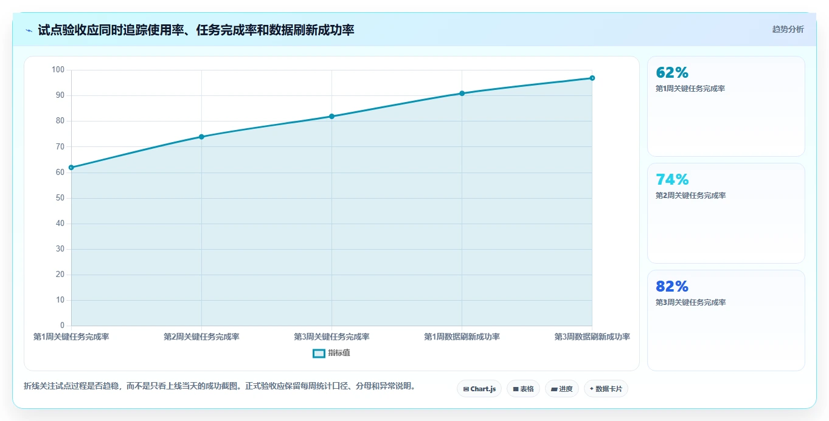This screenshot has height=421, width=829.
Task: Click the data point at 第1周数据刷新成功率
Action: pyautogui.click(x=462, y=93)
